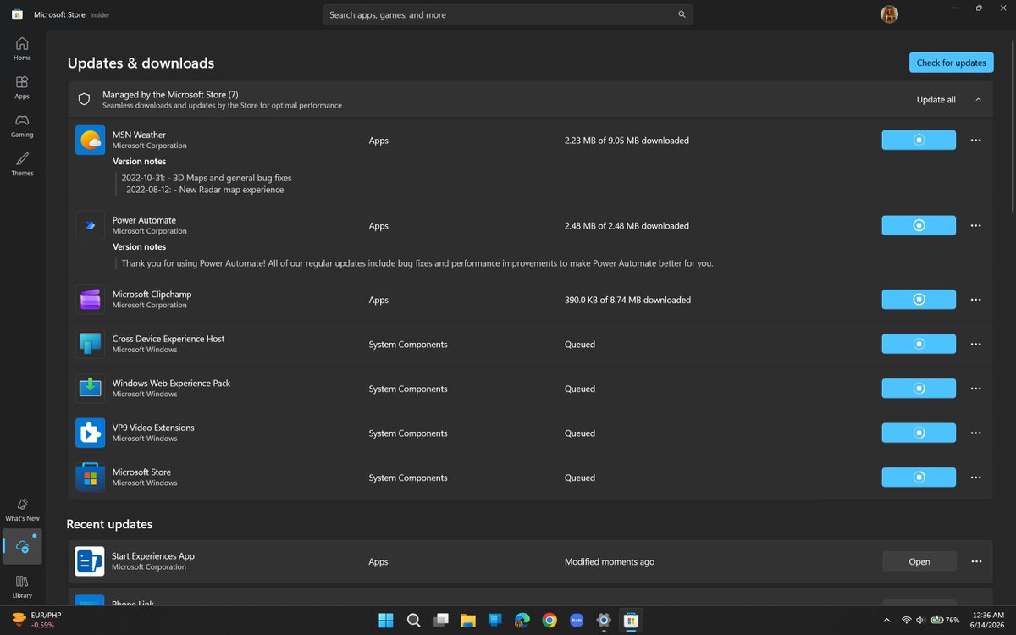Viewport: 1016px width, 635px height.
Task: Collapse the Managed by Microsoft Store section
Action: click(978, 99)
